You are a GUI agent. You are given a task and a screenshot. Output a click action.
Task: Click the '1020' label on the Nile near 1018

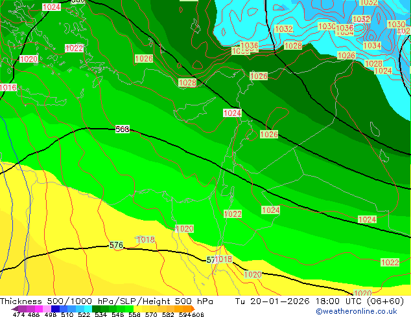pos(185,229)
